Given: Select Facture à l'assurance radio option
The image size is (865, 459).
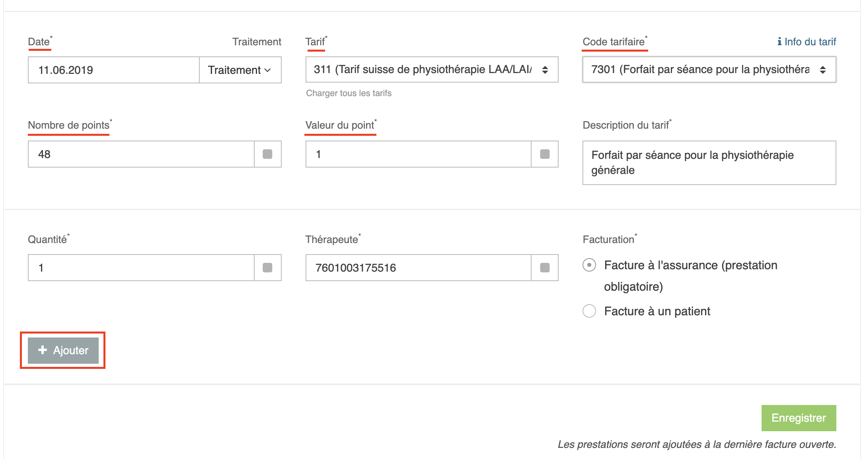Looking at the screenshot, I should point(589,265).
